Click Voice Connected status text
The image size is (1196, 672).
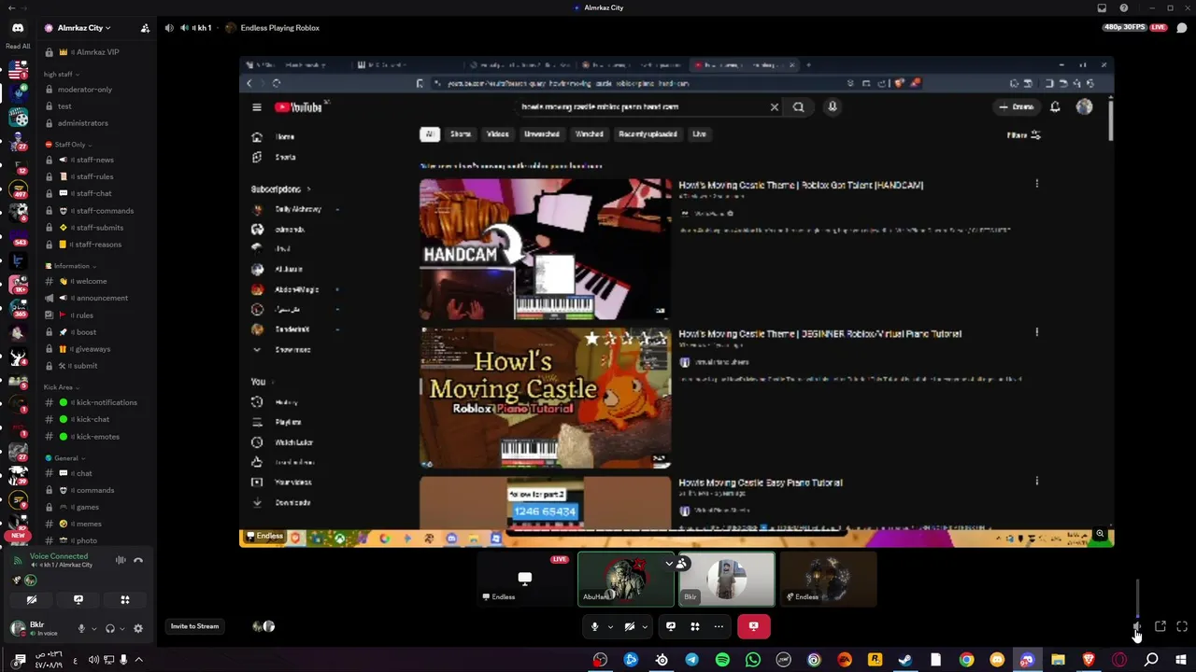[59, 556]
